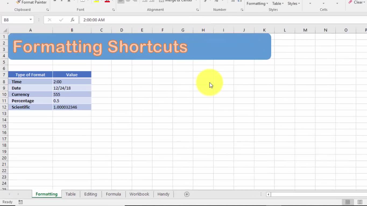
Task: Add a new sheet with plus icon
Action: 187,194
